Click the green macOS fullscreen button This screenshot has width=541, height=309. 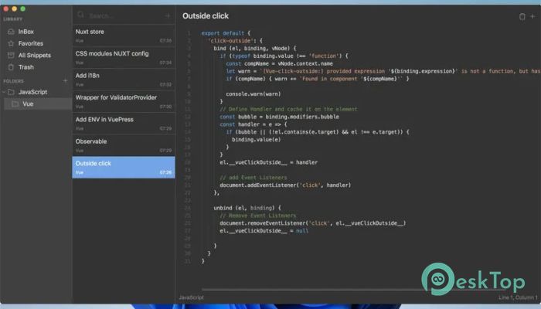click(x=22, y=8)
